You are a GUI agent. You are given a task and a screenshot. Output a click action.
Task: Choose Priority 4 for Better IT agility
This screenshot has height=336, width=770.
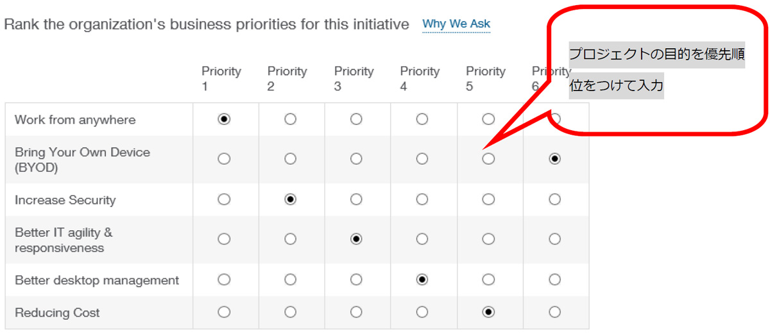tap(422, 239)
